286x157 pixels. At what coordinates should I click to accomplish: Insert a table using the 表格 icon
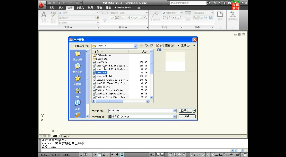[188, 16]
